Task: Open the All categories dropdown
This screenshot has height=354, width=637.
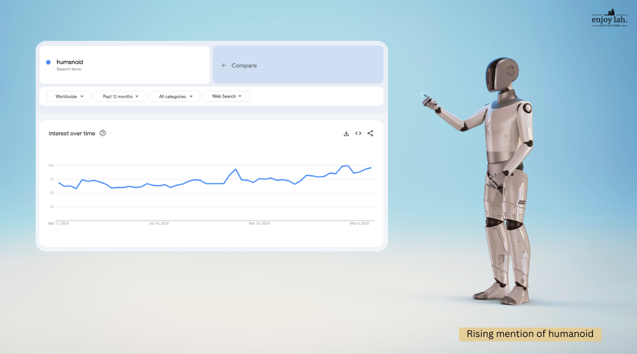Action: pyautogui.click(x=175, y=96)
